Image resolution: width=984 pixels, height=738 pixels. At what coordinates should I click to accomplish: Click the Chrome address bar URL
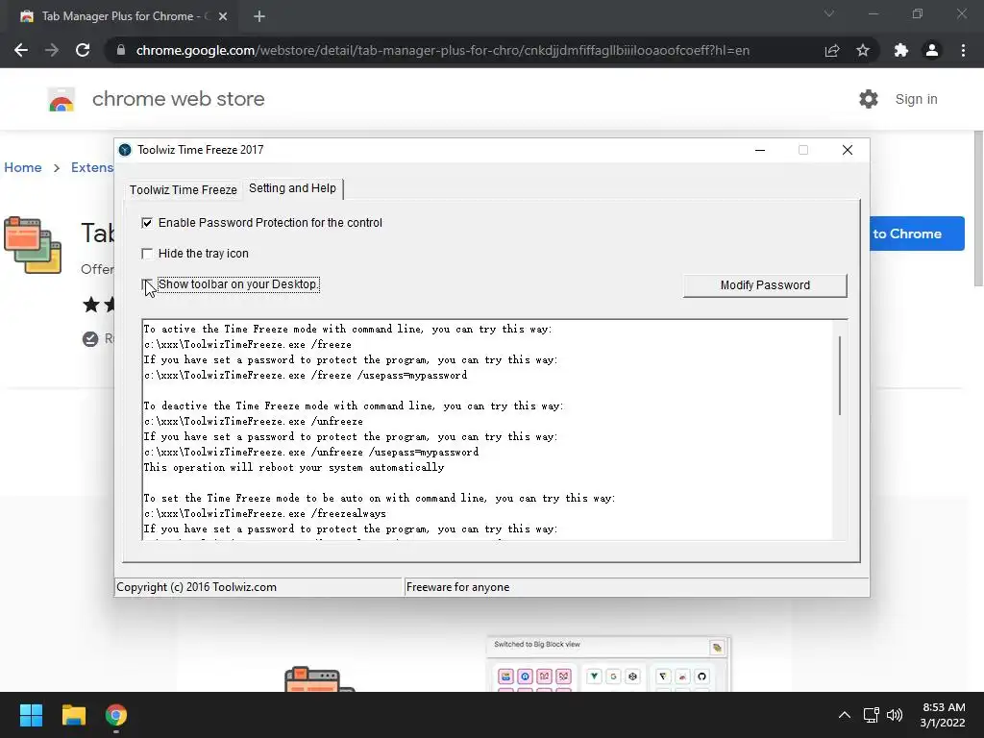click(442, 50)
